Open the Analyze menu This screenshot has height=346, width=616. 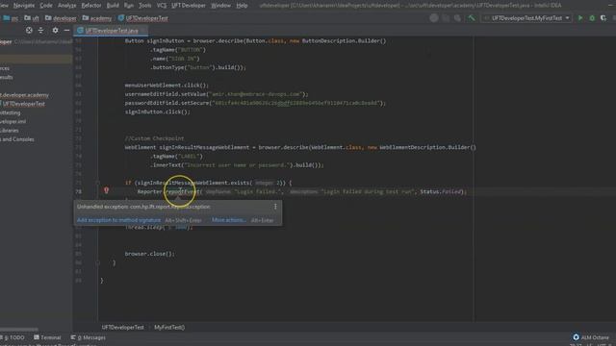(x=66, y=6)
